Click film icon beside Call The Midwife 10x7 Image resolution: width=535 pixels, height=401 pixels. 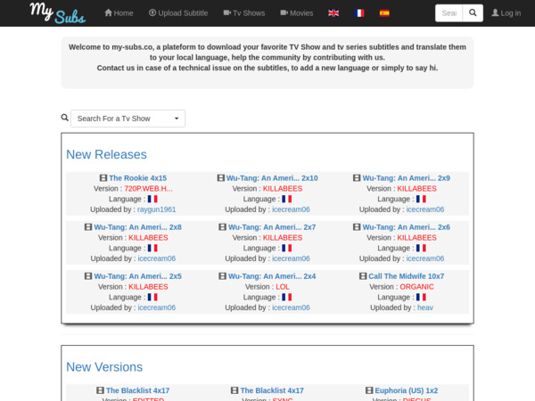click(x=363, y=276)
